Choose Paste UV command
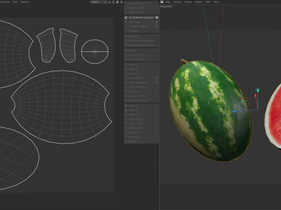The image size is (281, 210). click(x=141, y=110)
